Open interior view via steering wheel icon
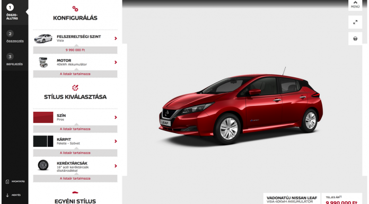Screen dimensions: 369x204 coord(355,39)
